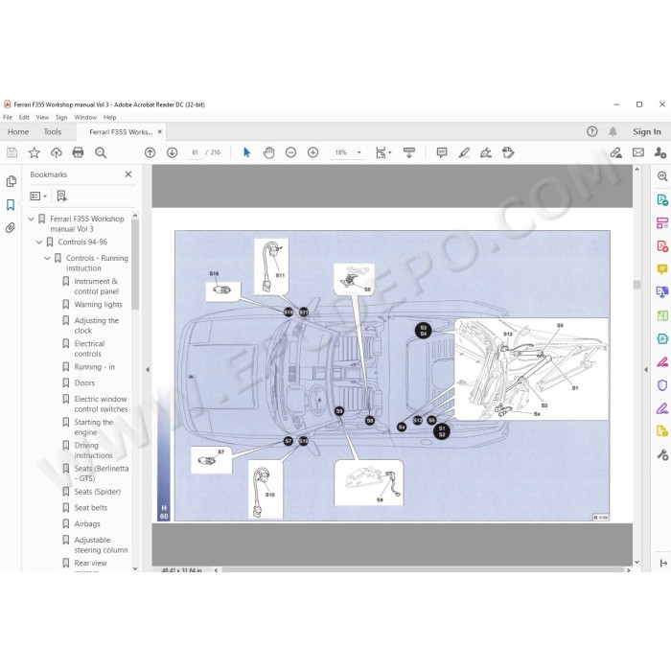Click the bookmarks panel vertical scrollbar
The width and height of the screenshot is (671, 671).
(135, 265)
